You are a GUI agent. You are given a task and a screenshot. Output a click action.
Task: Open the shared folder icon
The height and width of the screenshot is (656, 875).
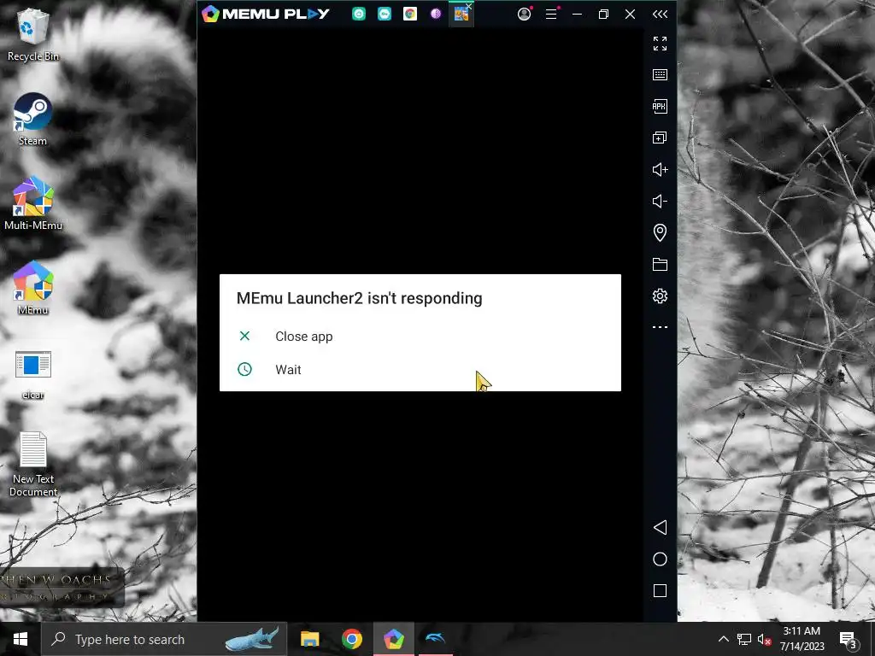pos(661,265)
